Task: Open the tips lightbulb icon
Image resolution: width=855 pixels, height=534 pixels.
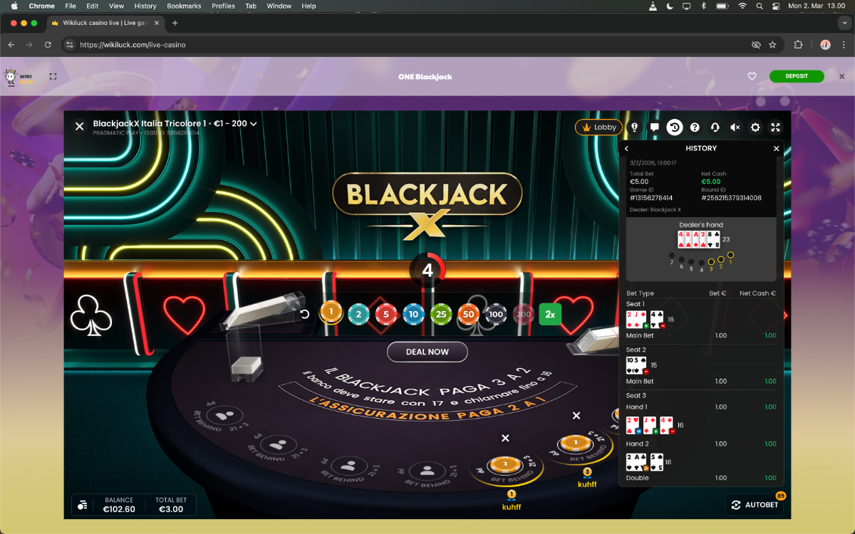Action: (x=634, y=127)
